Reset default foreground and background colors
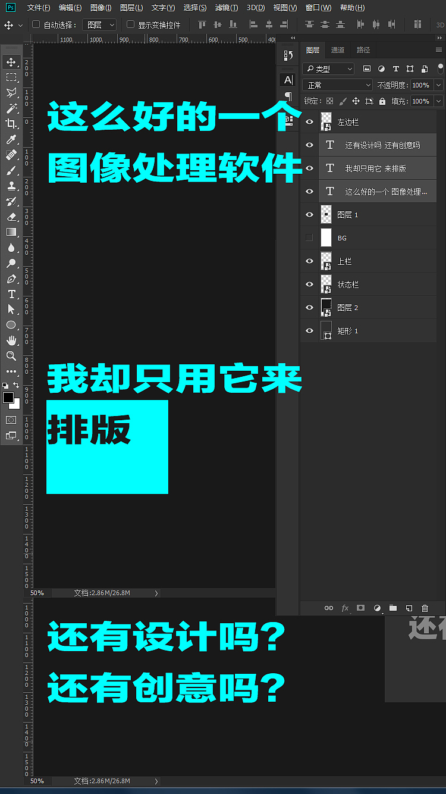The image size is (446, 794). 5,386
